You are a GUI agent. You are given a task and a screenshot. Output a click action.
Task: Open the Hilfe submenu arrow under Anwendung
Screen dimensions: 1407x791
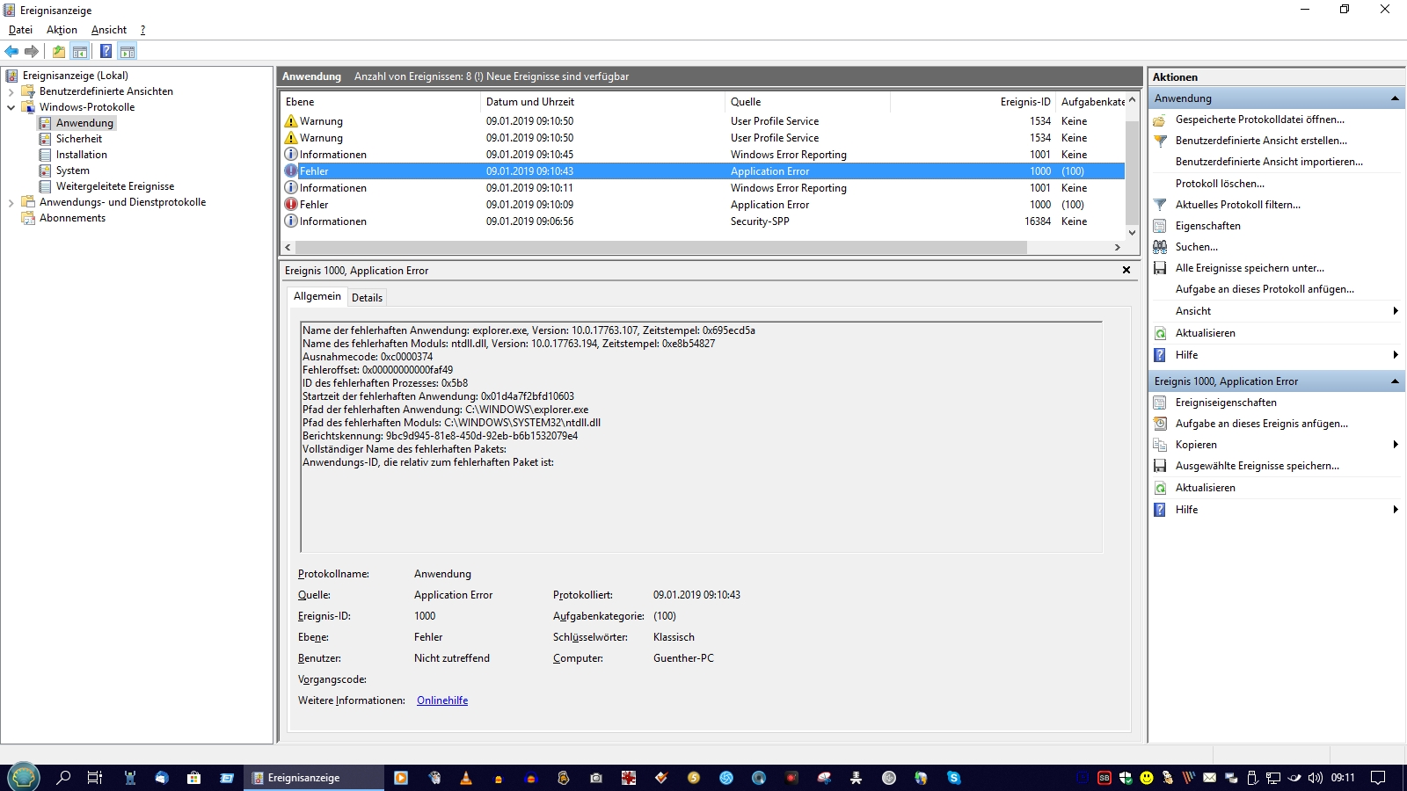tap(1396, 355)
